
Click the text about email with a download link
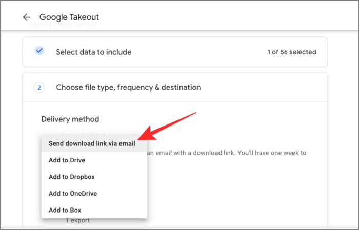[227, 153]
